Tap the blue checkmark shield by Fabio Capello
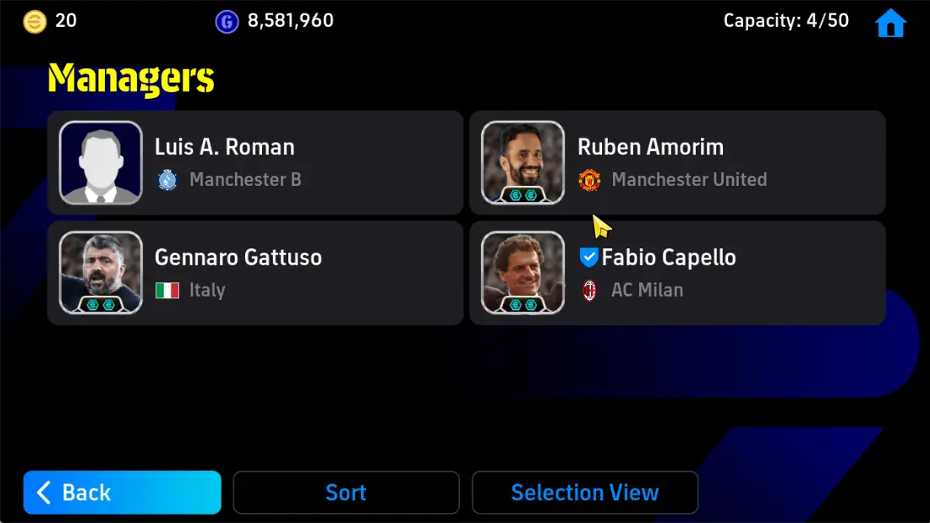 [x=588, y=257]
